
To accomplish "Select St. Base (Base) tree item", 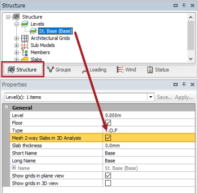I will click(55, 31).
